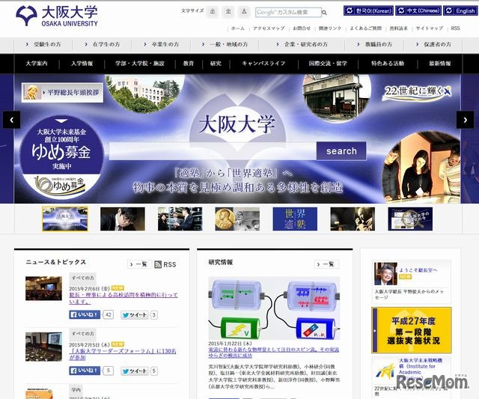
Task: Open the 学部・大学院・施設 menu
Action: 140,64
